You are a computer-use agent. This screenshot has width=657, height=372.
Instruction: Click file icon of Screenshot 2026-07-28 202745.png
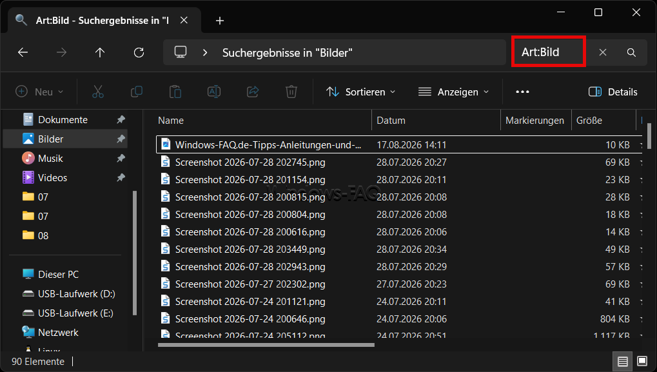click(x=166, y=162)
